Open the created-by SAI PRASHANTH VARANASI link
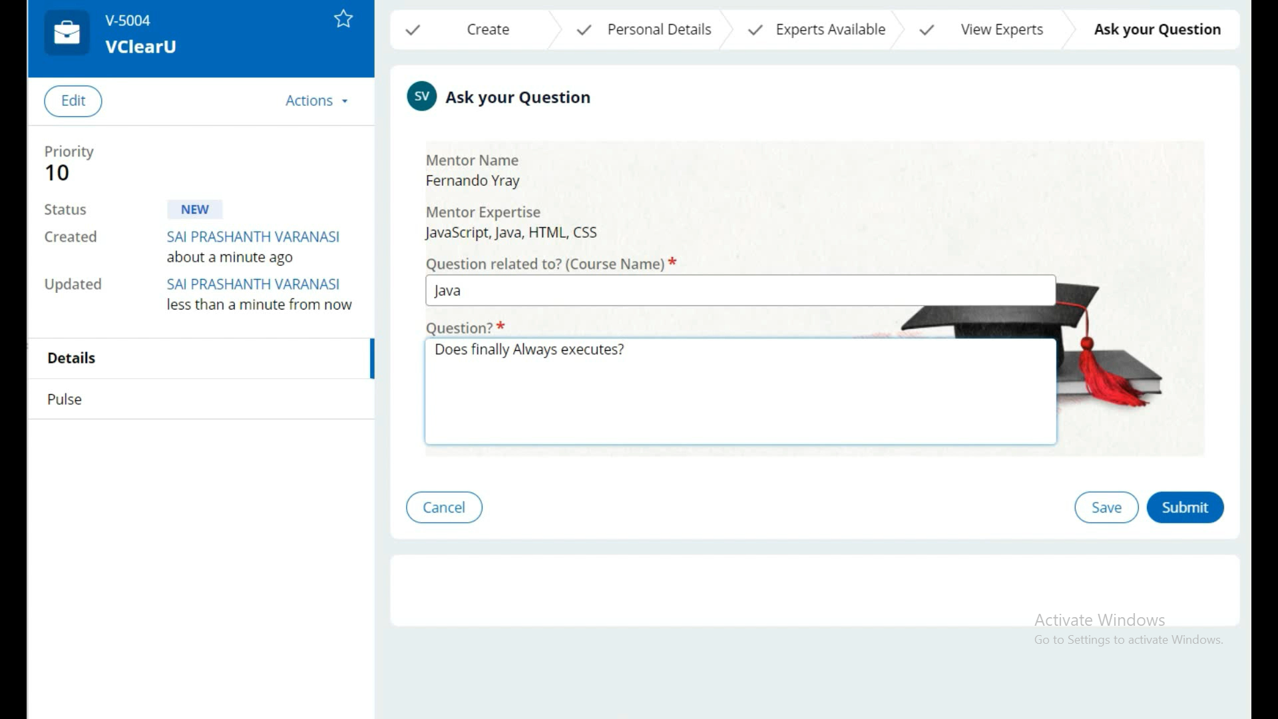The width and height of the screenshot is (1278, 719). pyautogui.click(x=253, y=237)
